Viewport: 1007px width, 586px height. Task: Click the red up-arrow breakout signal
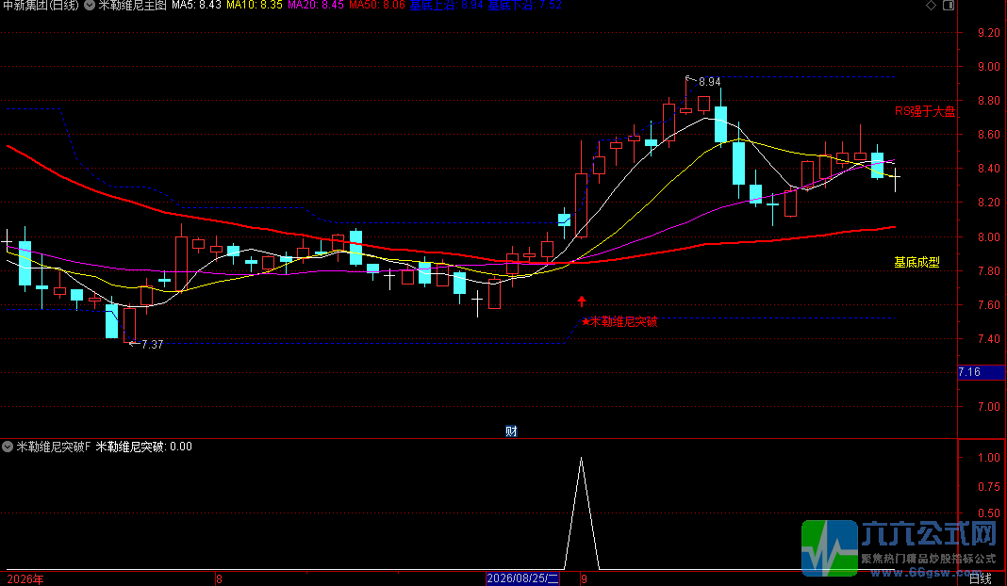point(581,301)
